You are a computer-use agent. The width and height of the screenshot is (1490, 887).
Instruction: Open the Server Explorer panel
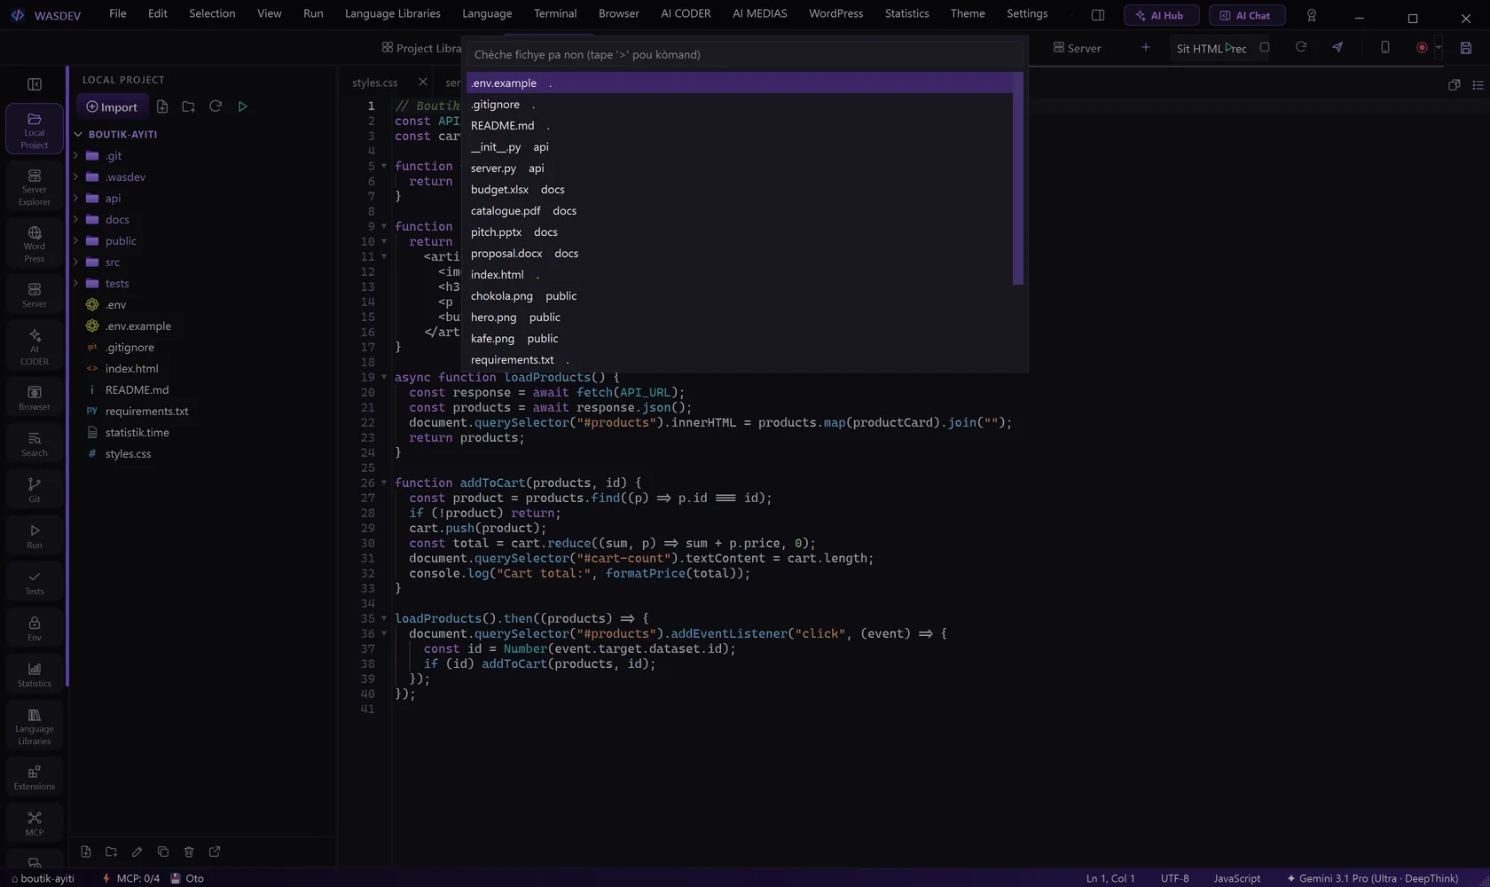34,187
